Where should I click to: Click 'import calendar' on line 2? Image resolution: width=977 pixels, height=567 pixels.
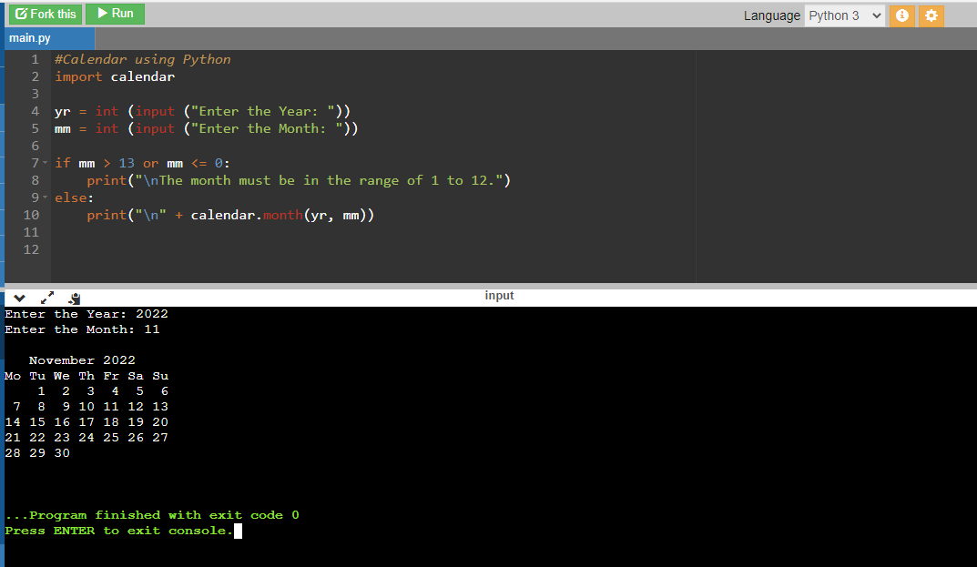coord(115,76)
